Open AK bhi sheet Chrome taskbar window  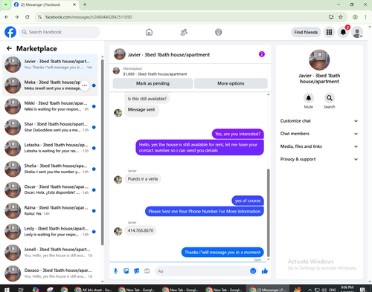tap(94, 290)
